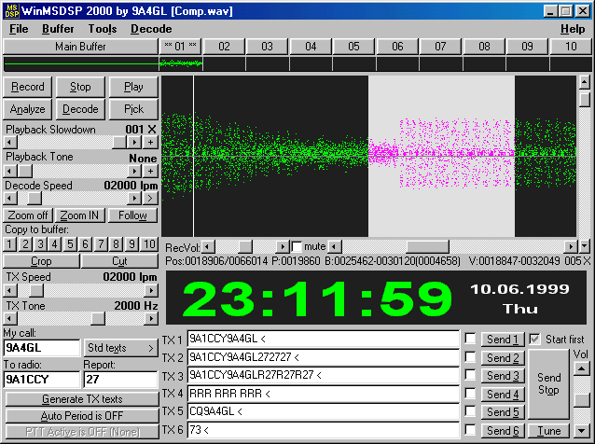Click the Decode Speed left arrow

click(x=10, y=198)
